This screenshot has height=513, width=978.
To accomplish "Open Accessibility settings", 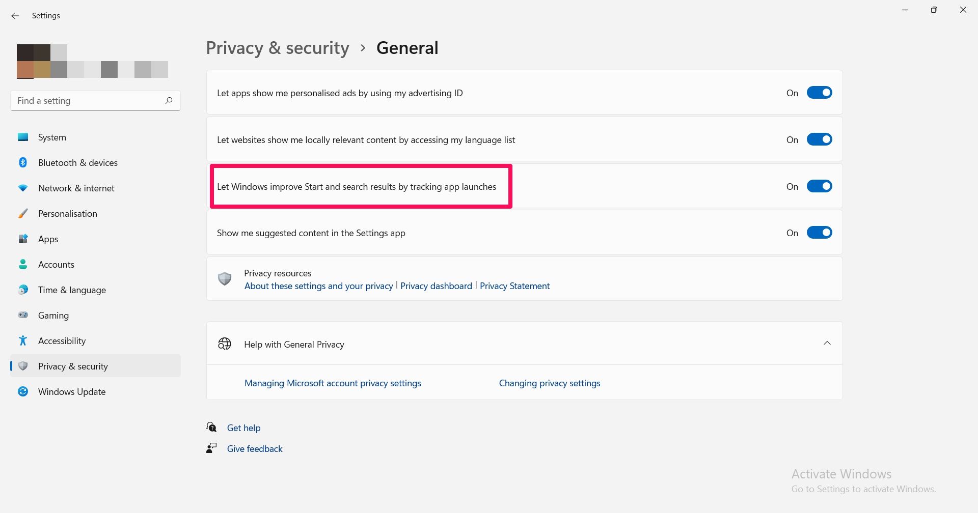I will pyautogui.click(x=95, y=340).
